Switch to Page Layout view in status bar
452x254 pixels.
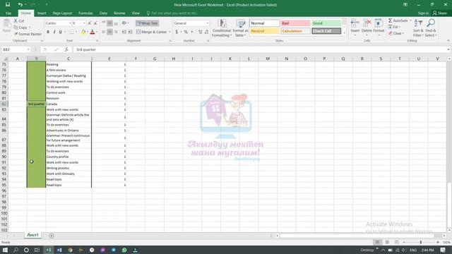pos(387,242)
